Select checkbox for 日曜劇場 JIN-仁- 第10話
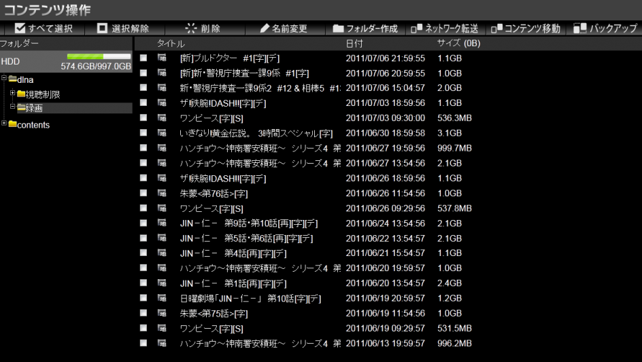This screenshot has width=642, height=362. [143, 298]
